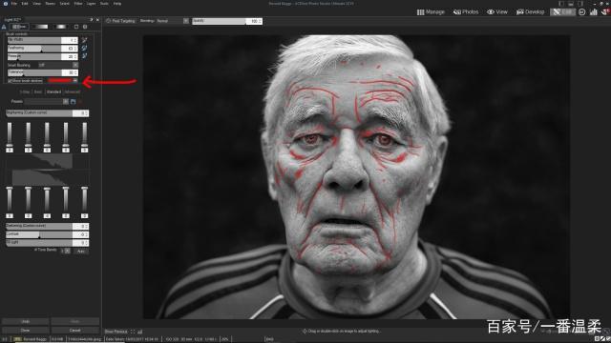The image size is (611, 343).
Task: Switch to the 1-Step tab
Action: point(25,91)
